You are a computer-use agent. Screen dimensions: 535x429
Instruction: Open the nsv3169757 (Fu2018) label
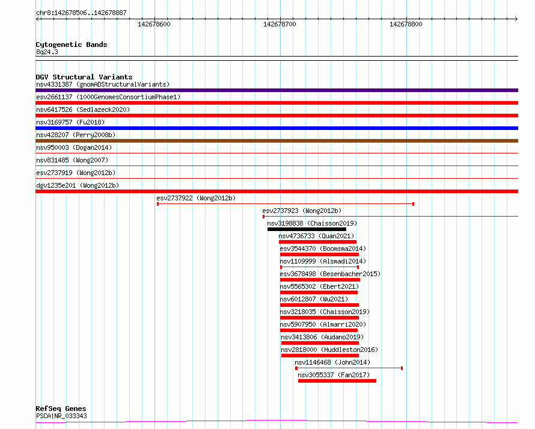pyautogui.click(x=70, y=122)
